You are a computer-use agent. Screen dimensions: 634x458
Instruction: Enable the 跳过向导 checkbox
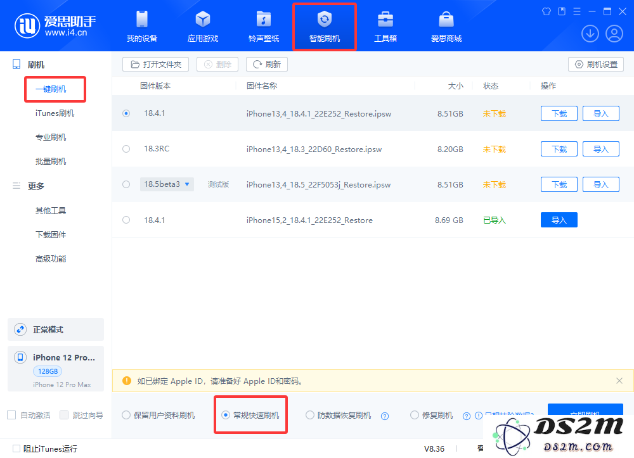pos(64,415)
